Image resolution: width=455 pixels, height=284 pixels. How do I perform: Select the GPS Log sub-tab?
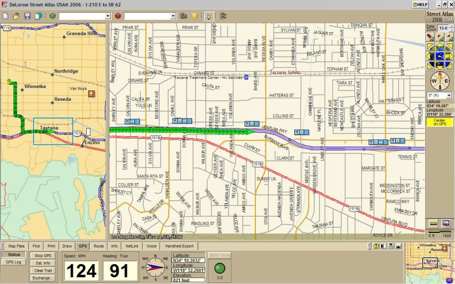(14, 262)
